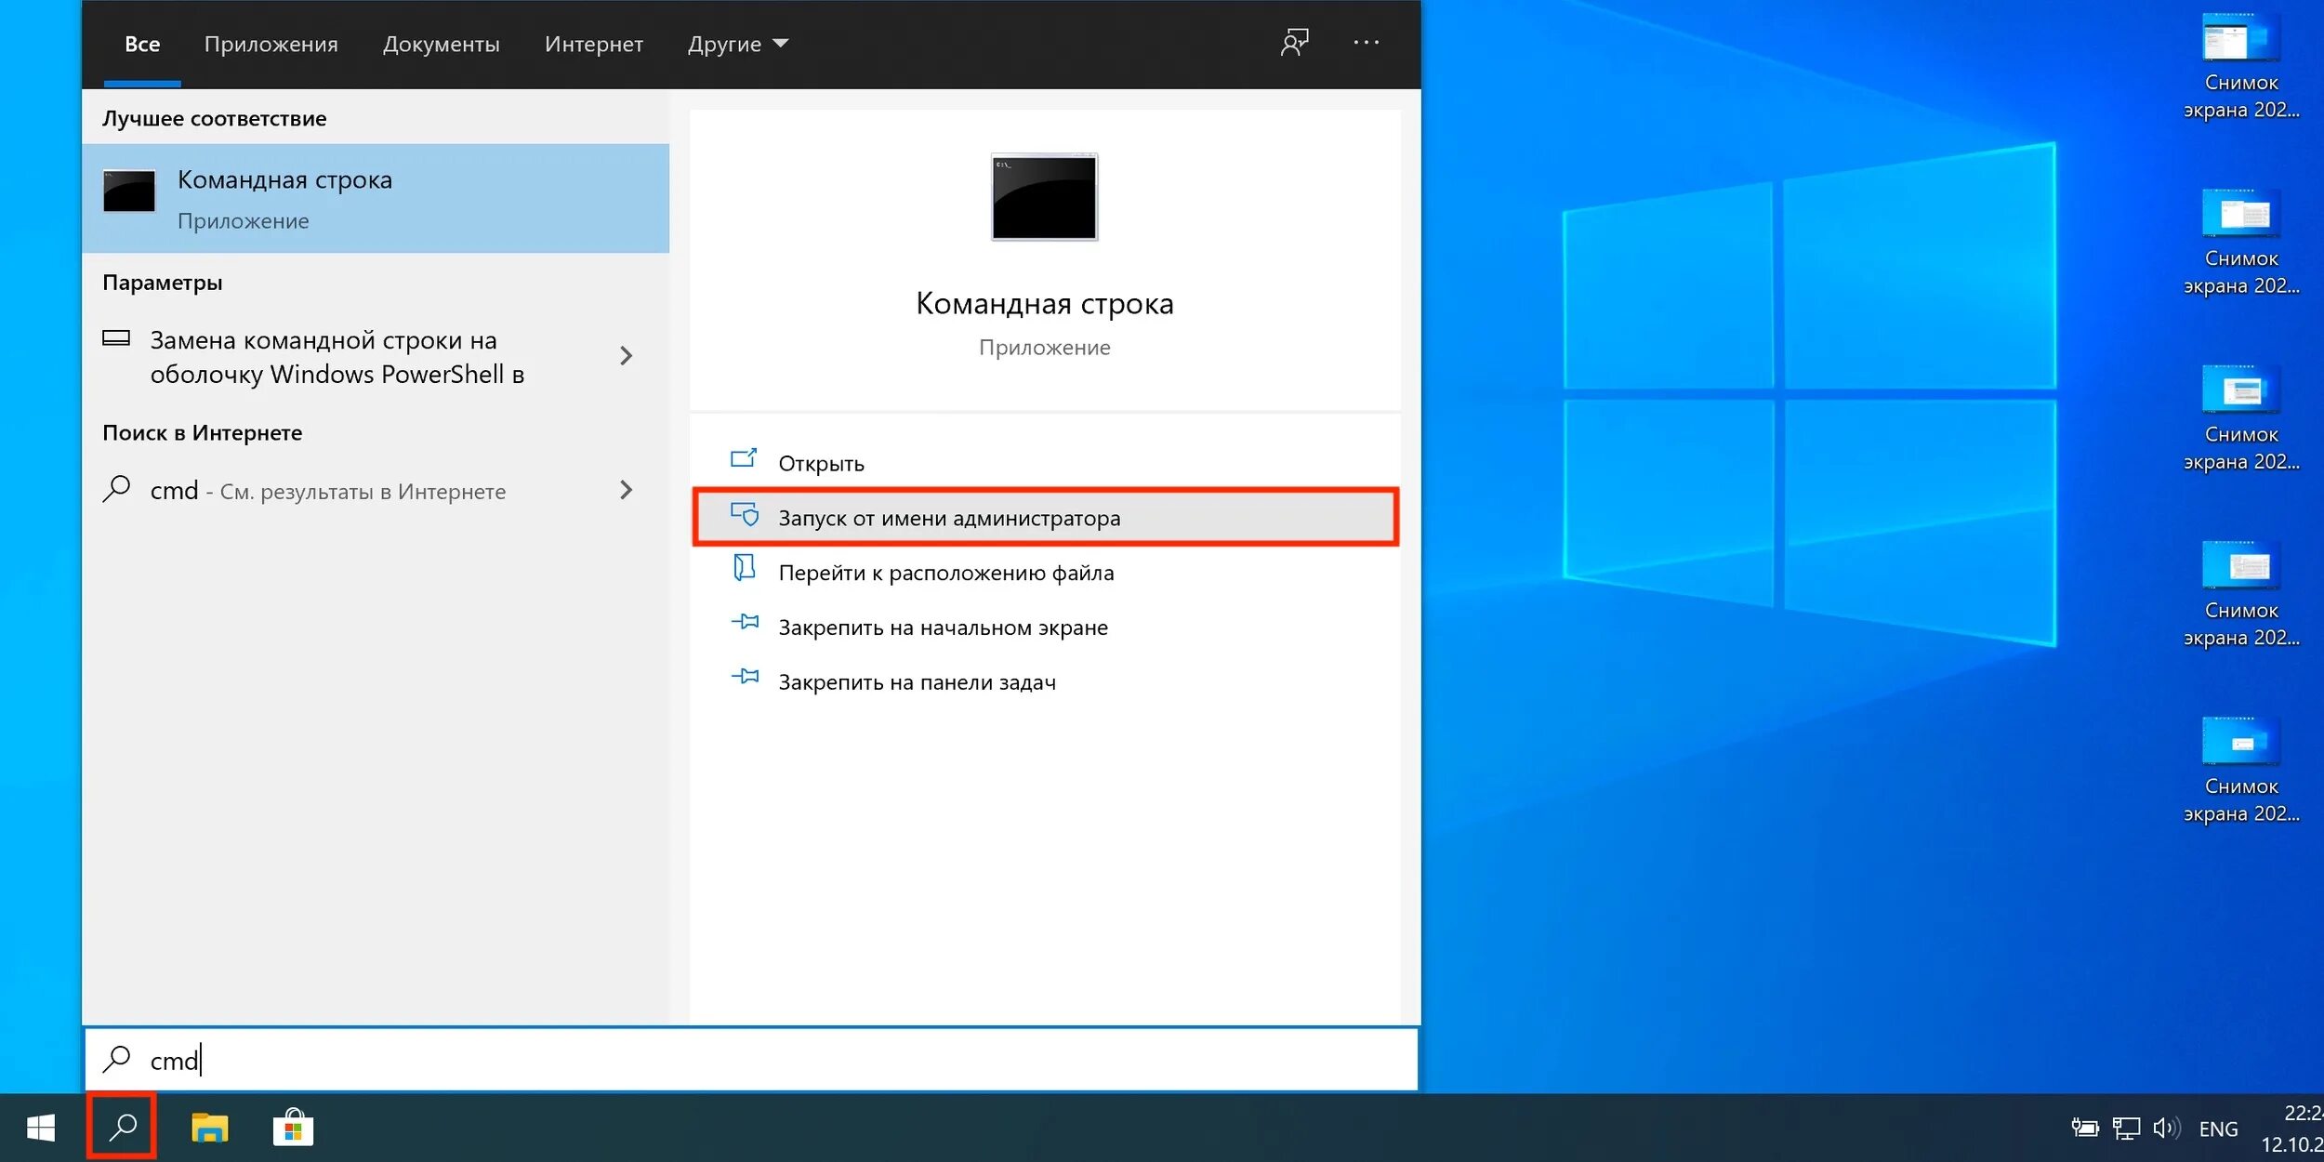Pin Command Prompt to the taskbar
Viewport: 2324px width, 1162px height.
click(917, 682)
